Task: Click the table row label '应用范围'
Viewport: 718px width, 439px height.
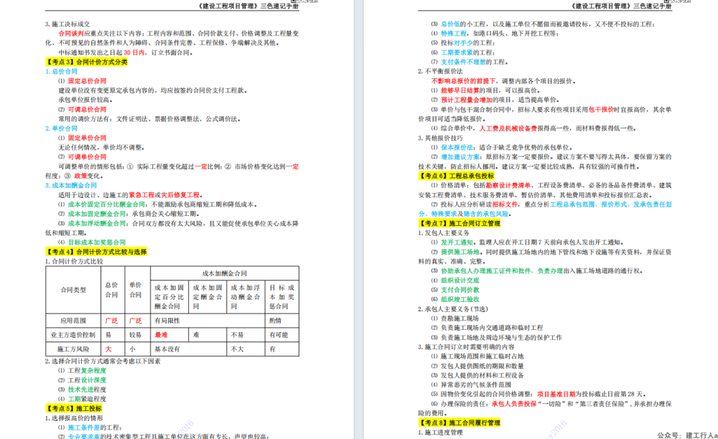Action: click(x=73, y=321)
